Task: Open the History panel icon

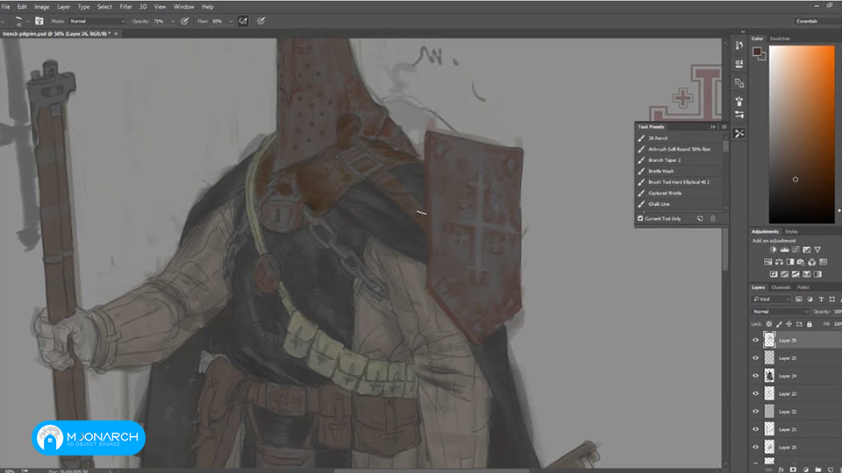Action: pos(739,46)
